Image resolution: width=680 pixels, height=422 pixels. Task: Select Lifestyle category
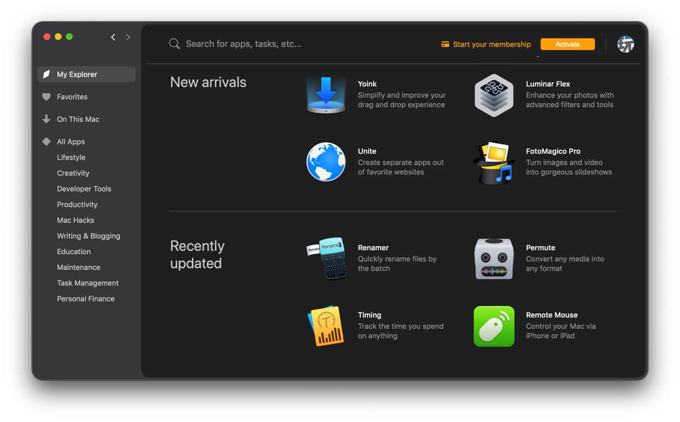point(71,157)
